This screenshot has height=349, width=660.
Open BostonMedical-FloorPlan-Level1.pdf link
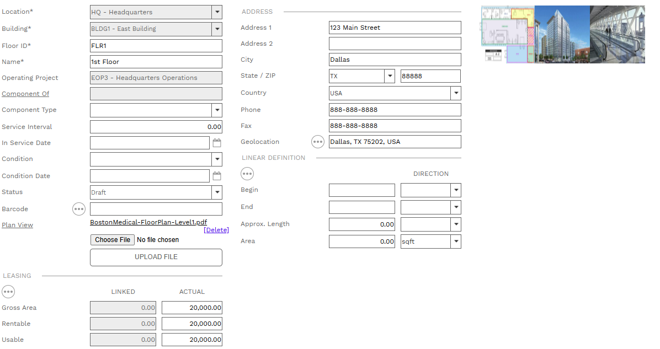[x=148, y=222]
